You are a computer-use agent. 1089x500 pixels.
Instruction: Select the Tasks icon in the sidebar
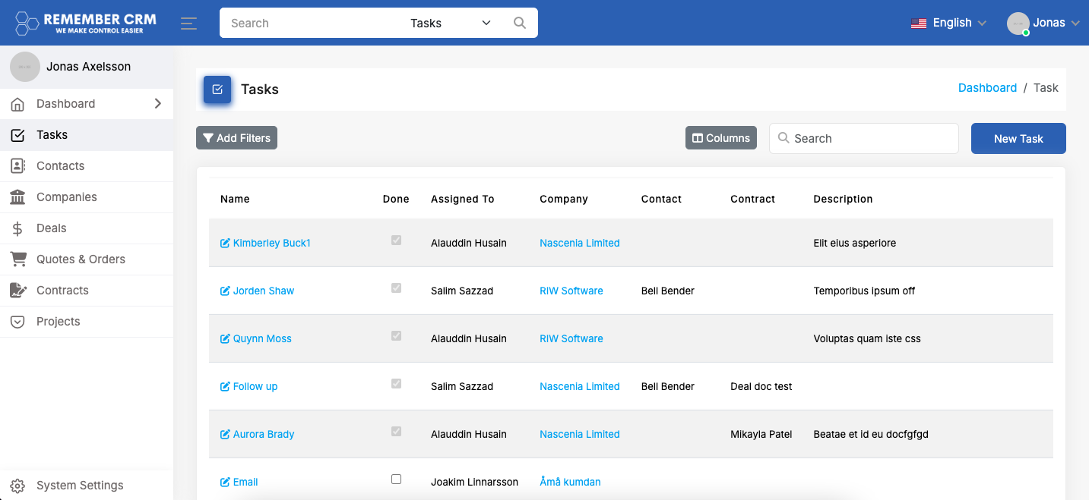(x=17, y=134)
